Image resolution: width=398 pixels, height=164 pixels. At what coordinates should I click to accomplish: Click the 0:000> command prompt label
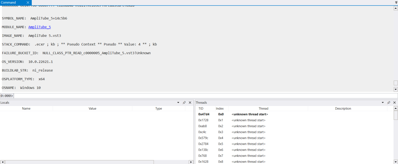(7, 96)
